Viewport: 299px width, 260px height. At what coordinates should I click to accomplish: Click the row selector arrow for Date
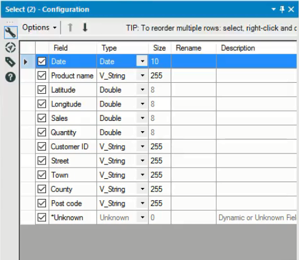[25, 62]
